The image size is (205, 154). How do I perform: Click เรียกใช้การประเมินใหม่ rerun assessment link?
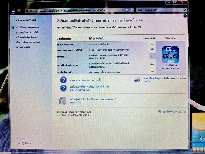pos(173,112)
